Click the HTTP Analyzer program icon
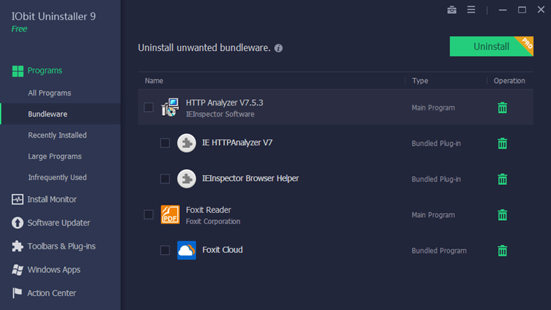This screenshot has height=310, width=551. click(x=170, y=108)
